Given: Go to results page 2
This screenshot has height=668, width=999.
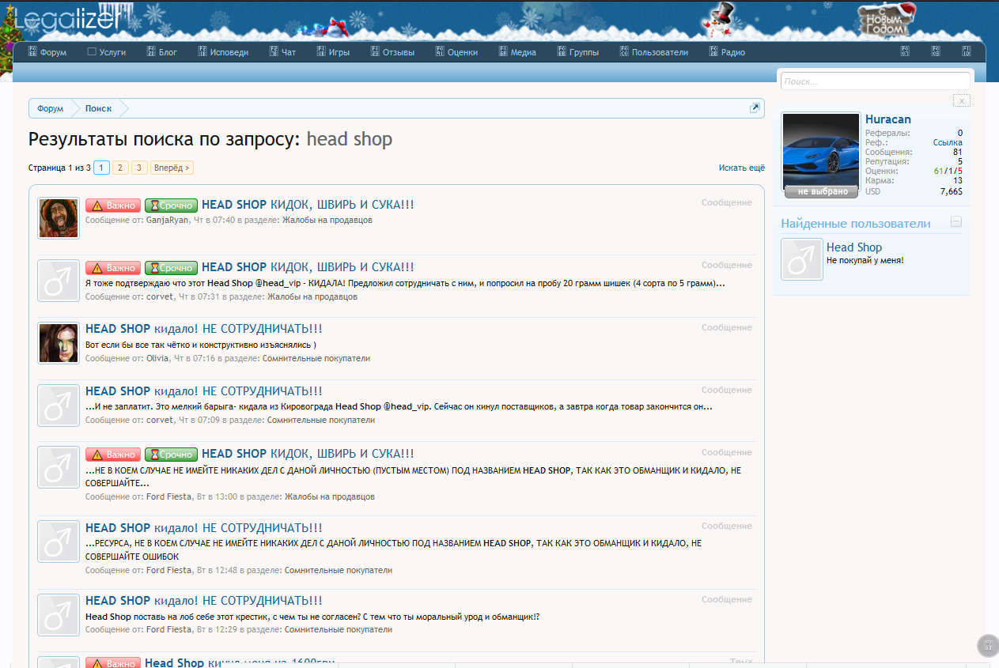Looking at the screenshot, I should click(x=120, y=168).
